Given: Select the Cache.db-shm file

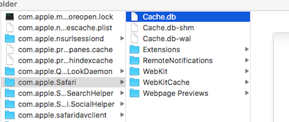Looking at the screenshot, I should pos(168,28).
